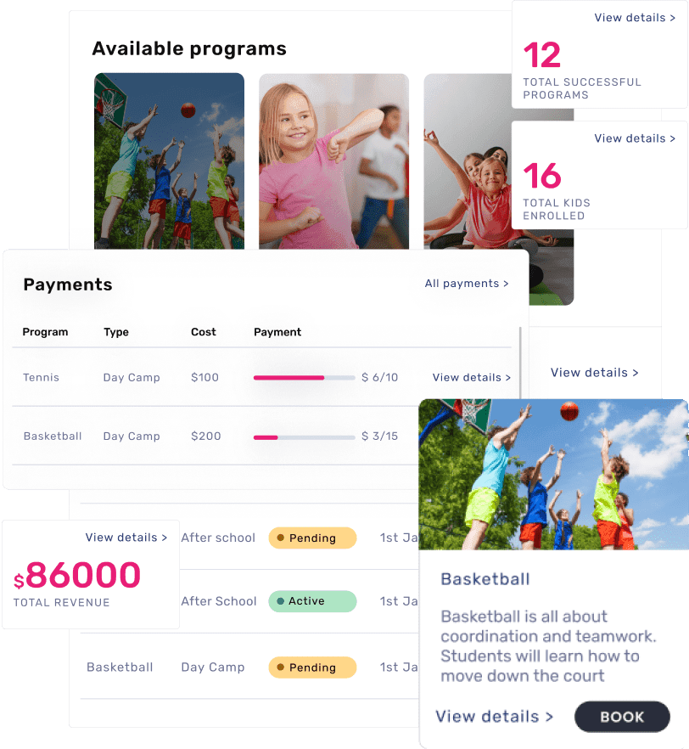Click Tennis payment progress bar

(305, 377)
